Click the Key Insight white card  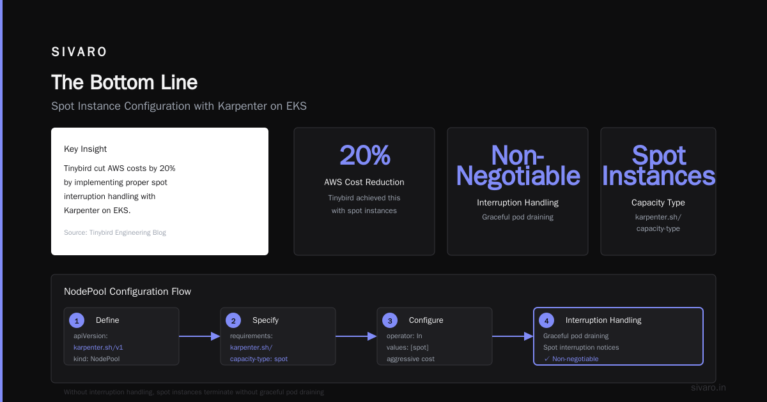[160, 191]
